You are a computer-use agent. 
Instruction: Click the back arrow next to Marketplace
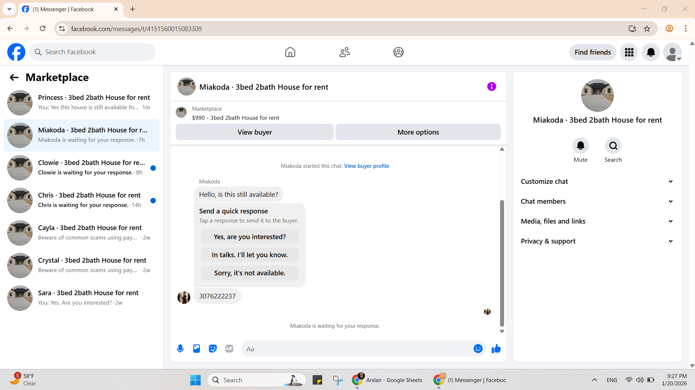(x=14, y=77)
